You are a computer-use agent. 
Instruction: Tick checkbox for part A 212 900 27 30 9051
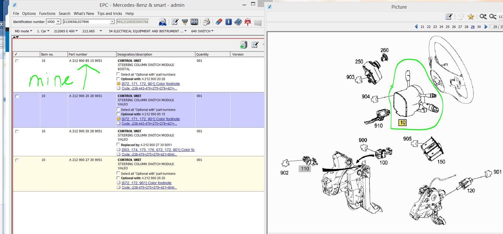17,160
